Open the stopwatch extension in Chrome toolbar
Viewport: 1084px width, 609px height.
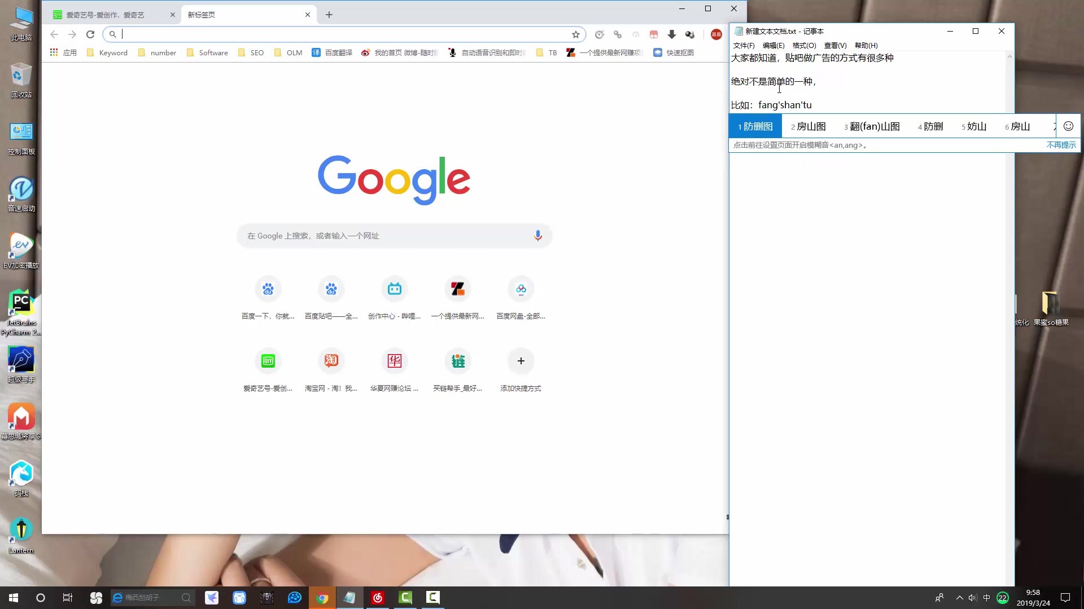pos(600,34)
